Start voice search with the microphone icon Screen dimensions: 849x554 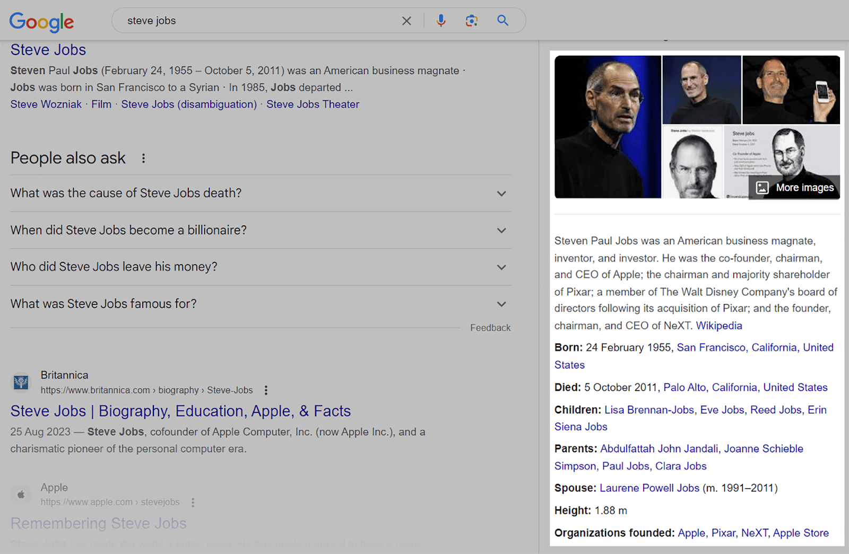click(x=440, y=21)
